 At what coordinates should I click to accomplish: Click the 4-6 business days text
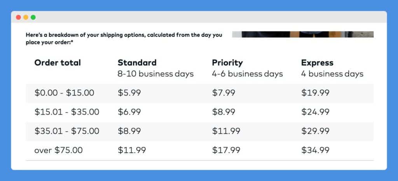point(248,74)
